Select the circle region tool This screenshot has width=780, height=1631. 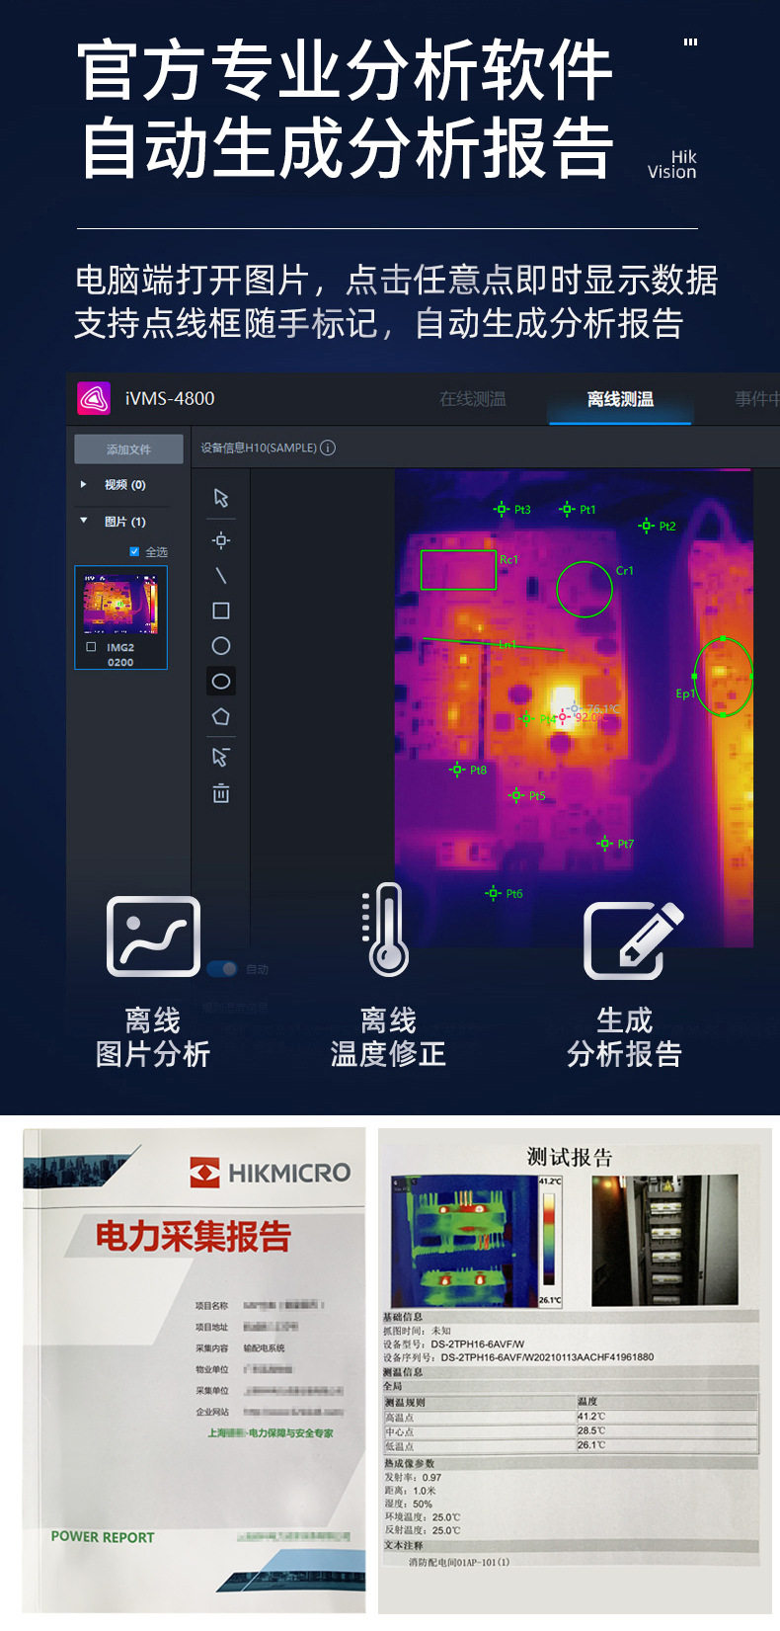(x=221, y=646)
